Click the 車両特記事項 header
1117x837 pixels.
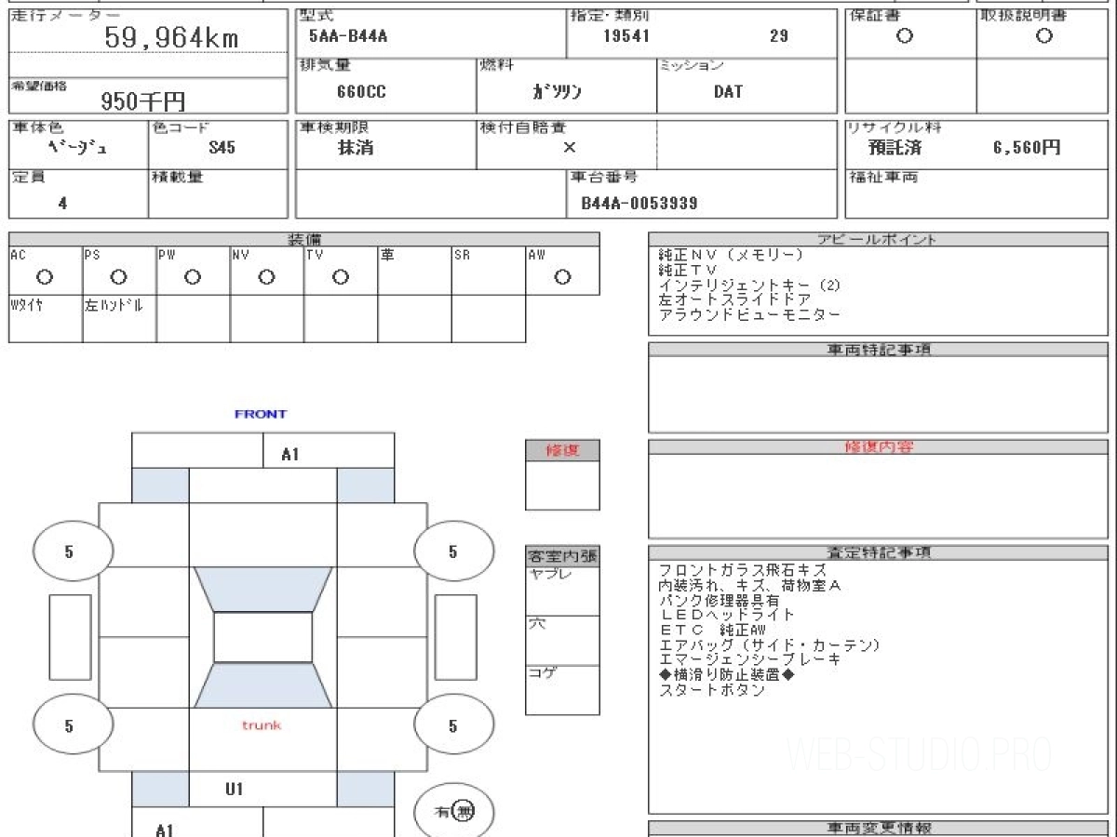click(x=878, y=350)
